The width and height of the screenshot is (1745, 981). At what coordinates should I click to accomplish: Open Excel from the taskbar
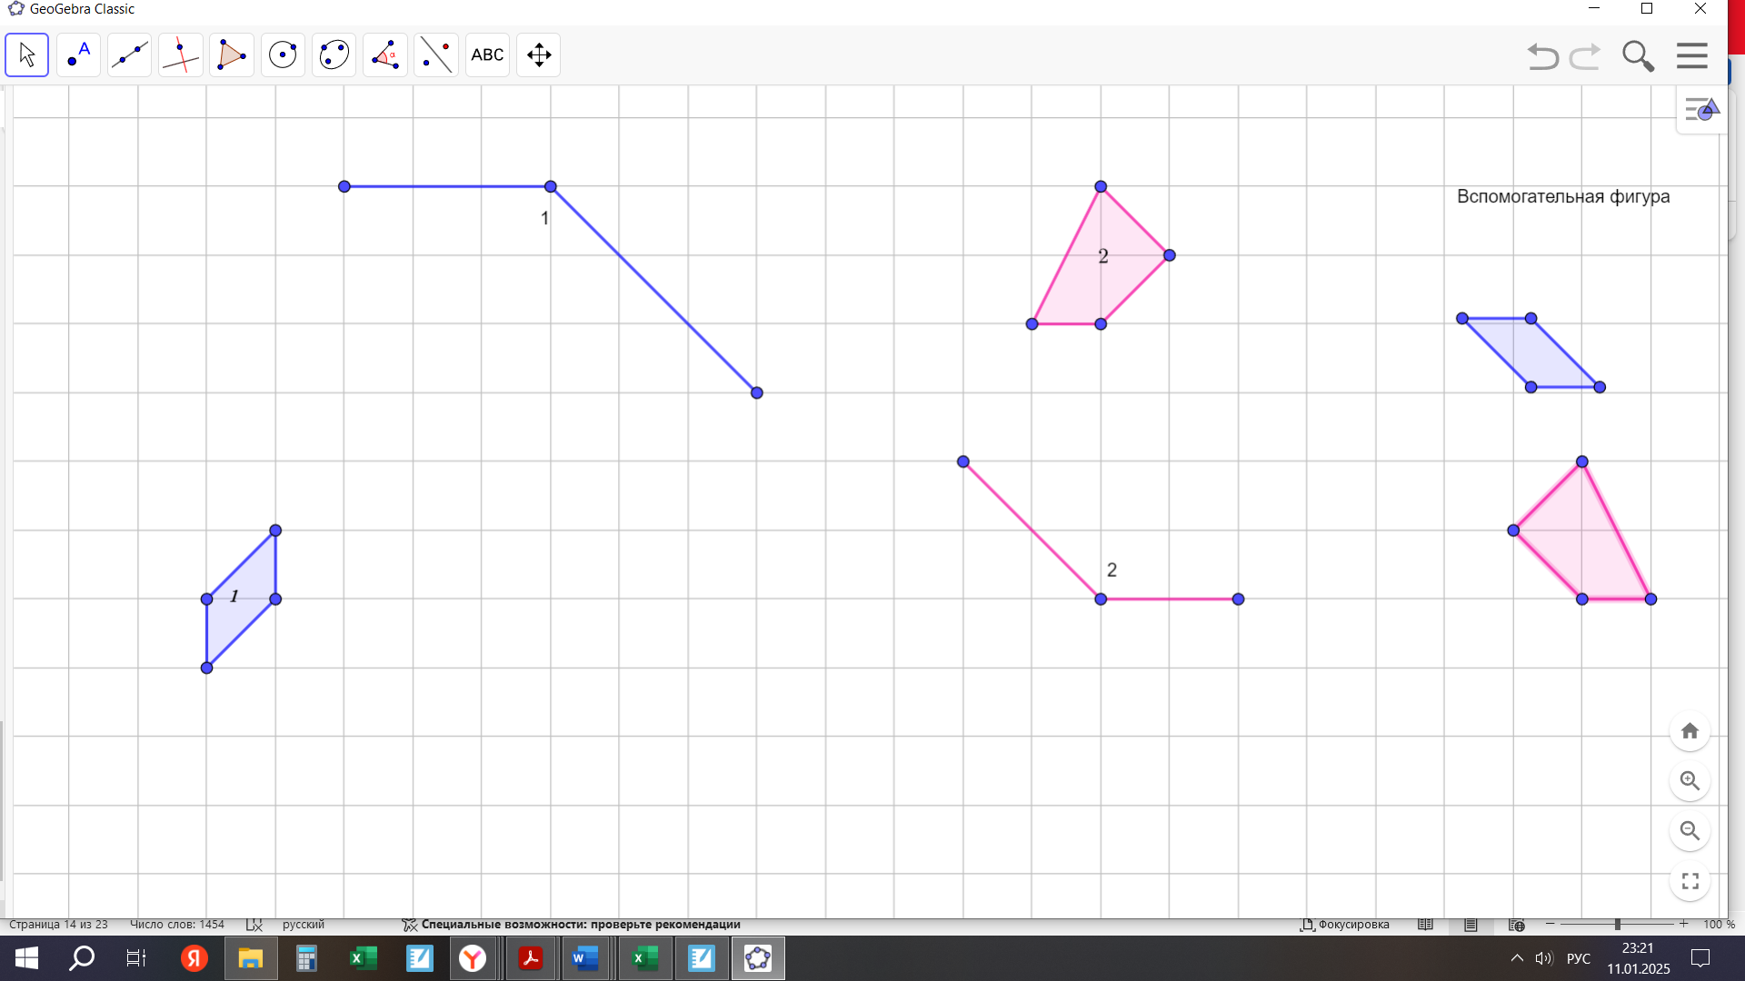point(364,958)
